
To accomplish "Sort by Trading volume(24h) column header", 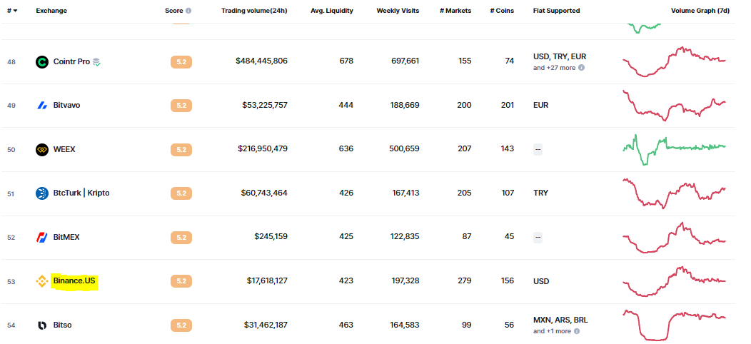I will coord(254,11).
